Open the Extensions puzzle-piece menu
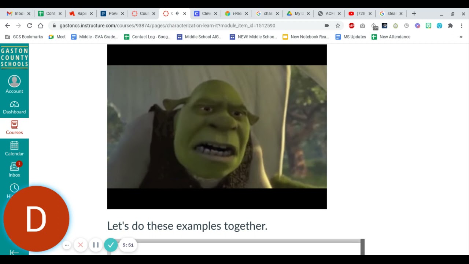The height and width of the screenshot is (264, 469). click(x=450, y=25)
